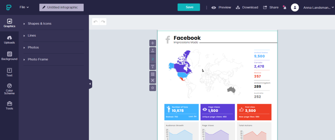Click the Undo arrow
This screenshot has width=335, height=140.
click(x=96, y=22)
